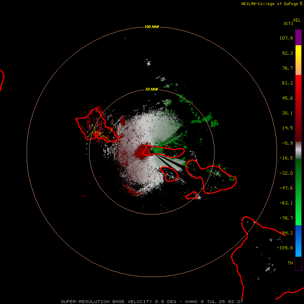This screenshot has width=304, height=304.
Task: Click the -47.6 legend value
Action: click(x=286, y=188)
